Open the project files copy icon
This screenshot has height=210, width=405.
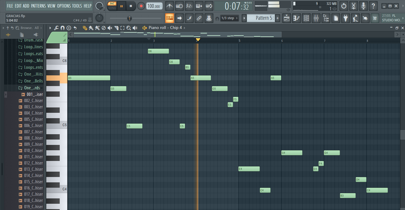(x=336, y=18)
